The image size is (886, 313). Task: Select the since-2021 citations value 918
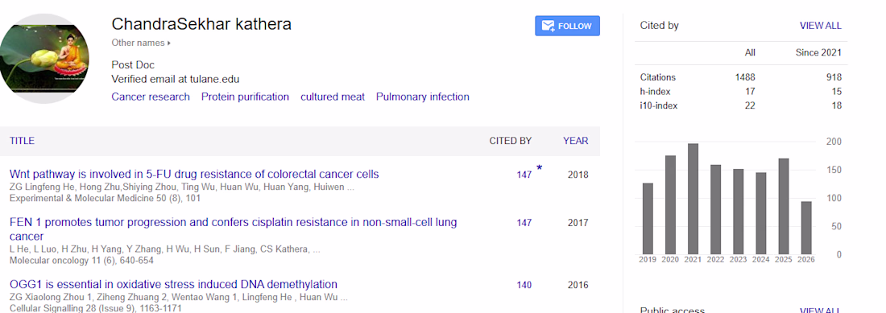[834, 77]
